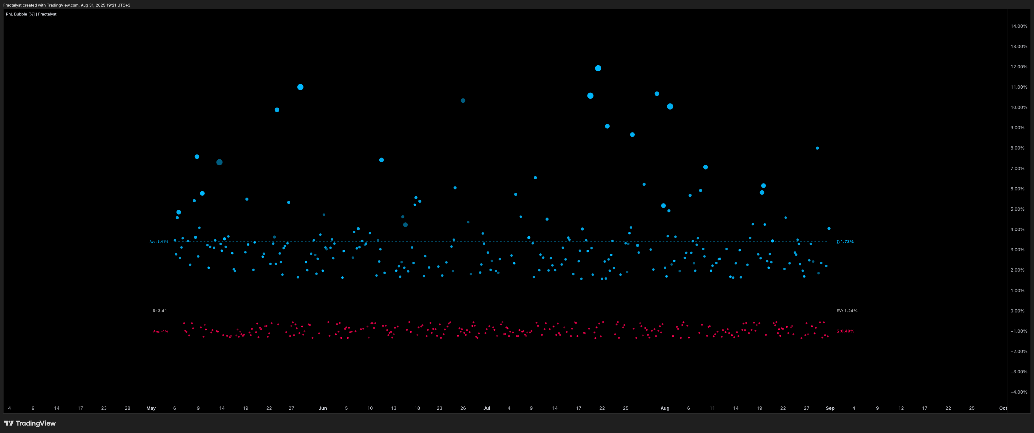
Task: Click the EV: 1.24% label
Action: [x=847, y=311]
